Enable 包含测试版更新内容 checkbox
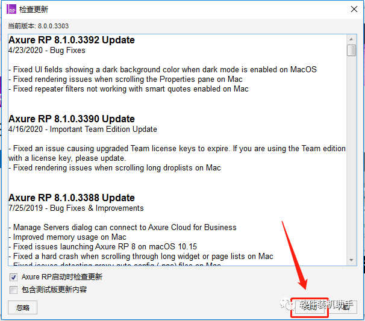Image resolution: width=365 pixels, height=321 pixels. (x=13, y=290)
